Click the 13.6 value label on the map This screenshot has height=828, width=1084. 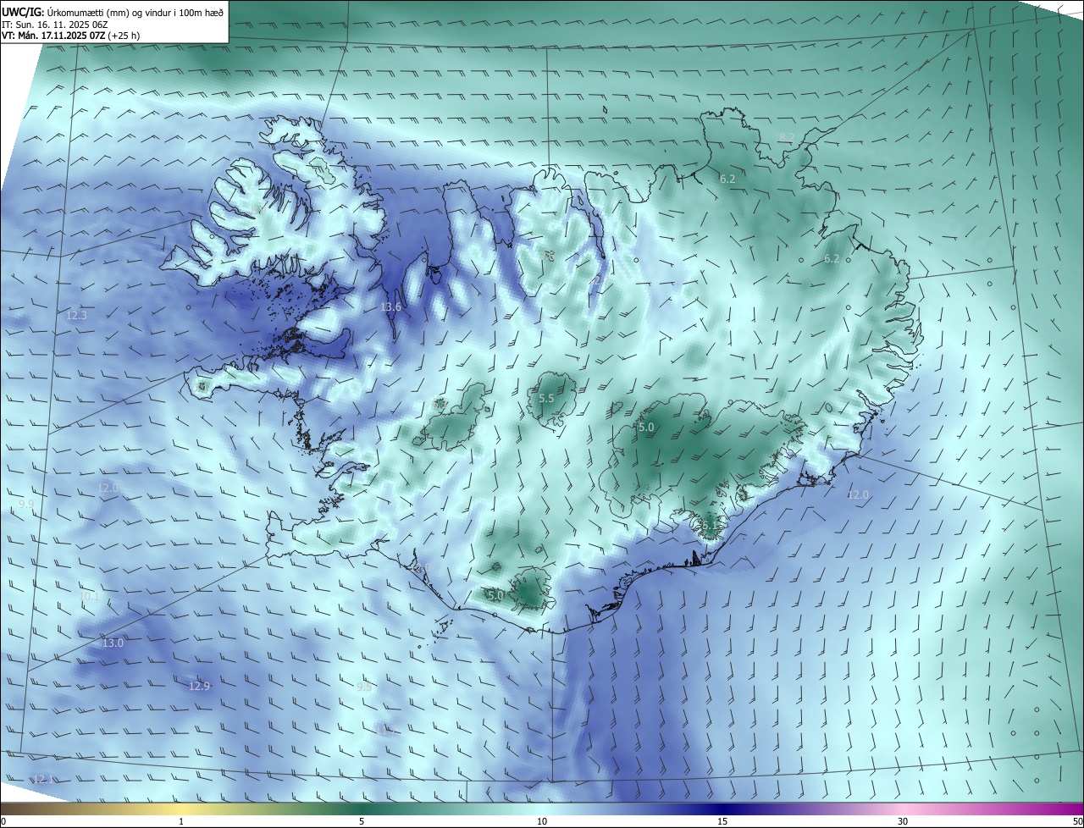pyautogui.click(x=390, y=307)
